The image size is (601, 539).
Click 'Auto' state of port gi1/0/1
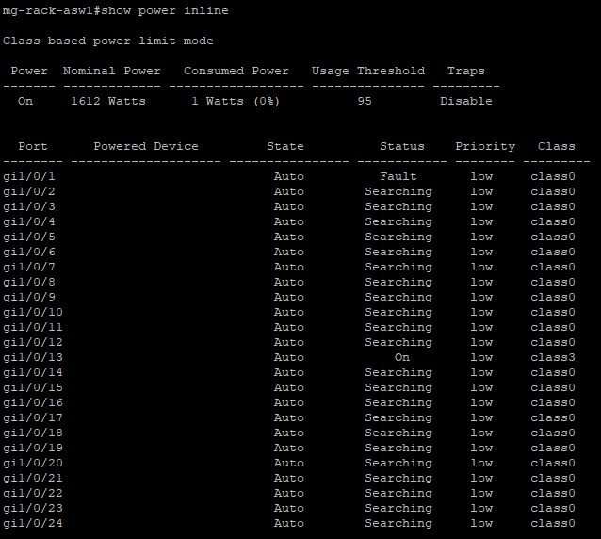coord(289,177)
